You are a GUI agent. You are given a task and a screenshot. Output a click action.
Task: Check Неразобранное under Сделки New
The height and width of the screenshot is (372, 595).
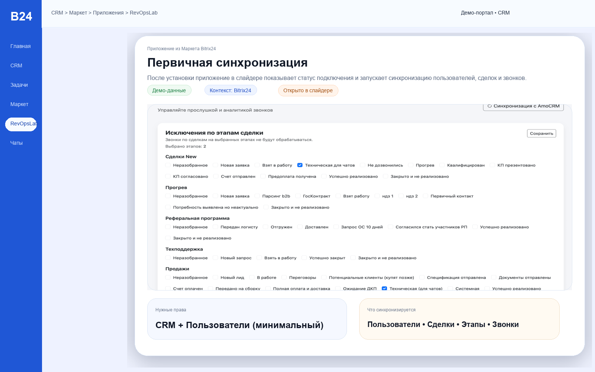click(x=168, y=165)
